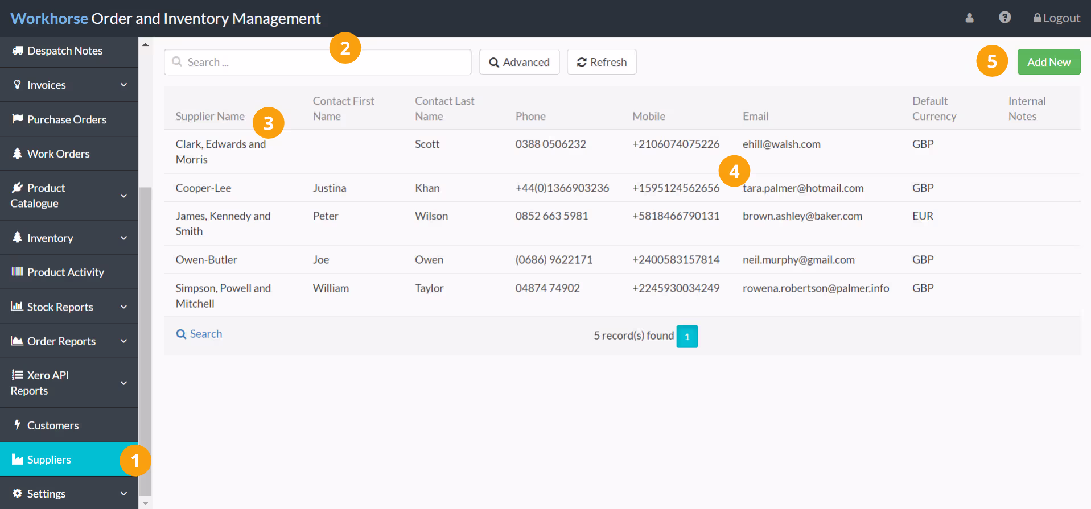Open the help question mark icon
The height and width of the screenshot is (509, 1091).
click(x=1005, y=18)
